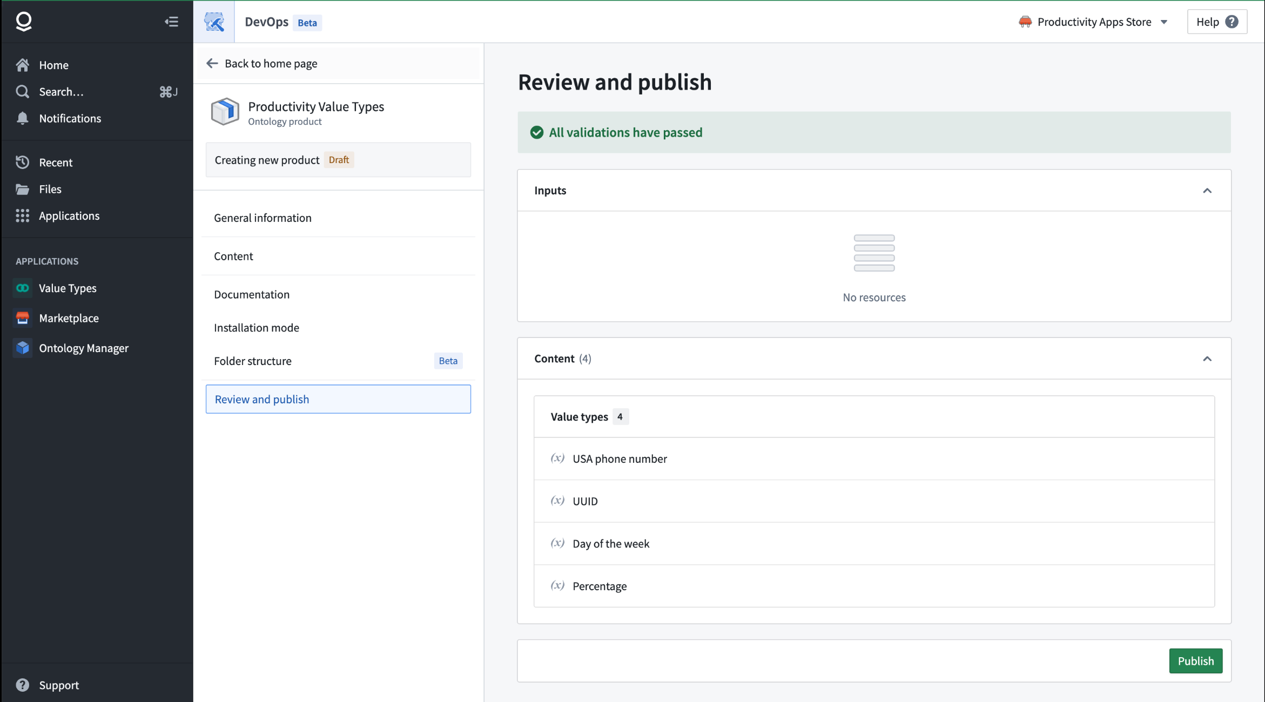Click the Support link at bottom
This screenshot has height=702, width=1265.
(x=59, y=685)
